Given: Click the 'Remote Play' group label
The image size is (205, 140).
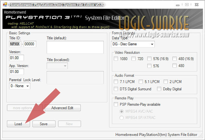Looking at the screenshot, I should click(124, 98).
